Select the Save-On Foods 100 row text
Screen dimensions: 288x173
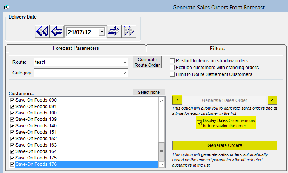click(36, 113)
